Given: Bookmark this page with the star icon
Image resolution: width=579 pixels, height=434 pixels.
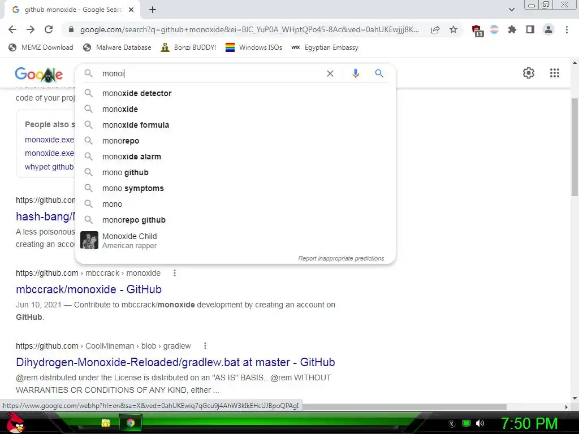Looking at the screenshot, I should 453,30.
